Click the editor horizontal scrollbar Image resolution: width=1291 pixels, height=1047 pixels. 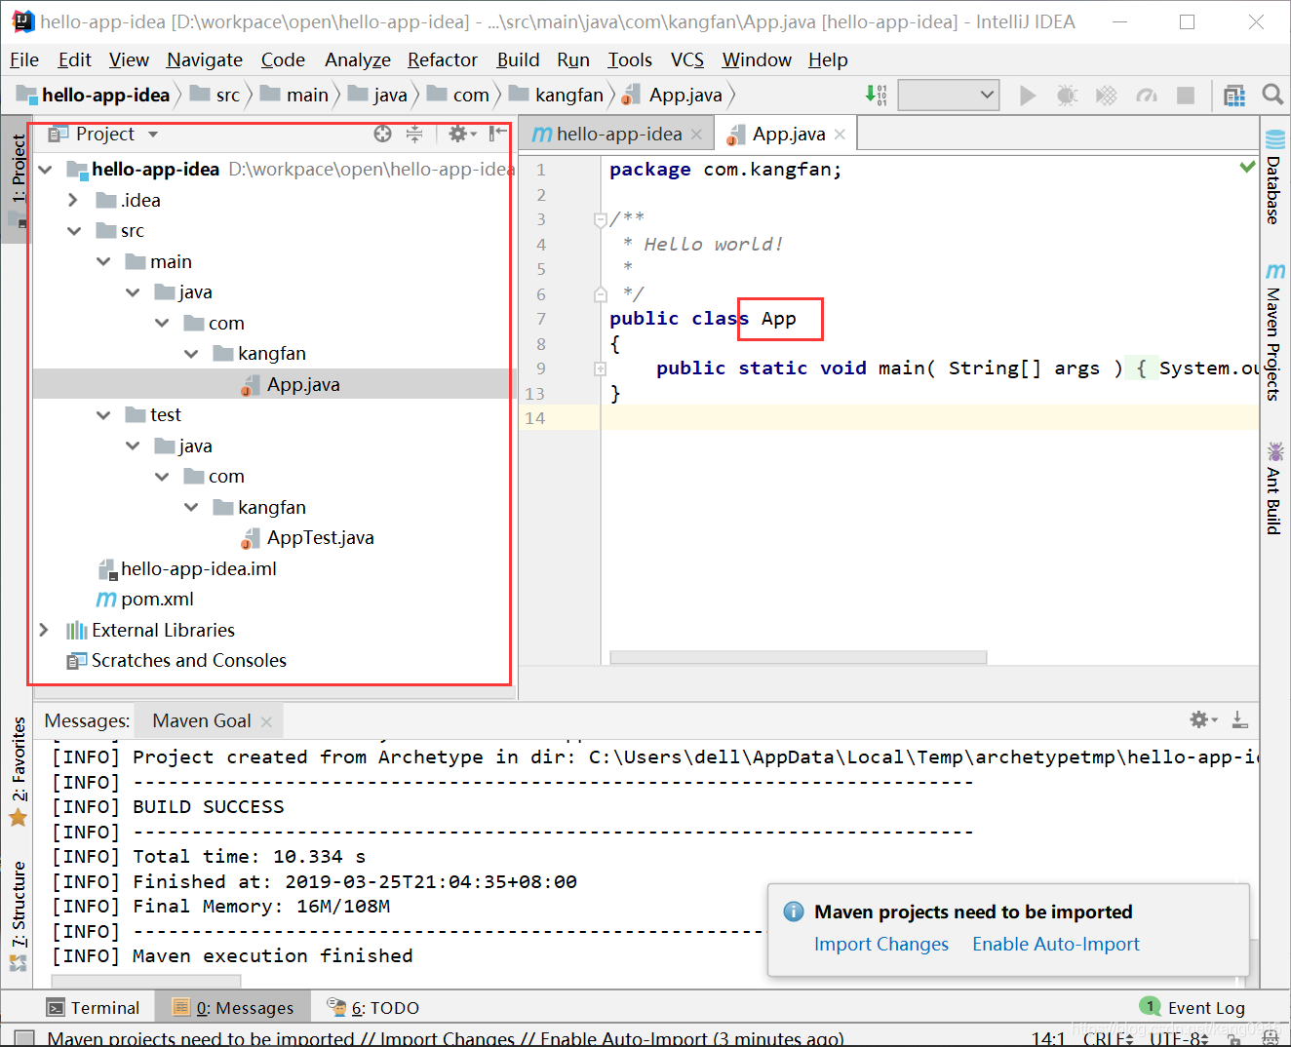click(x=798, y=657)
